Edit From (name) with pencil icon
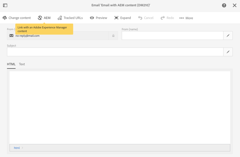Image resolution: width=240 pixels, height=157 pixels. click(228, 35)
